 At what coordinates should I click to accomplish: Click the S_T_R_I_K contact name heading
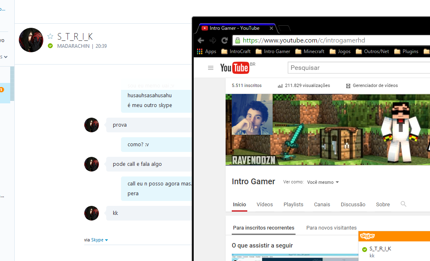pos(75,36)
